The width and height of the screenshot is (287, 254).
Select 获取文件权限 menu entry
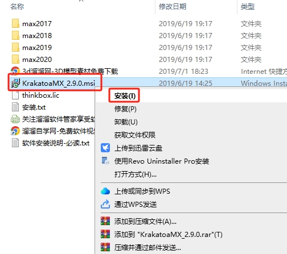135,135
